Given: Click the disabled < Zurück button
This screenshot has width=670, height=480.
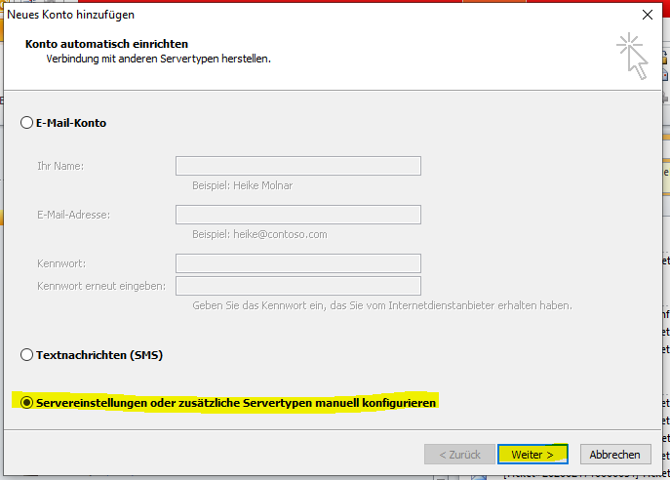Looking at the screenshot, I should pos(459,455).
